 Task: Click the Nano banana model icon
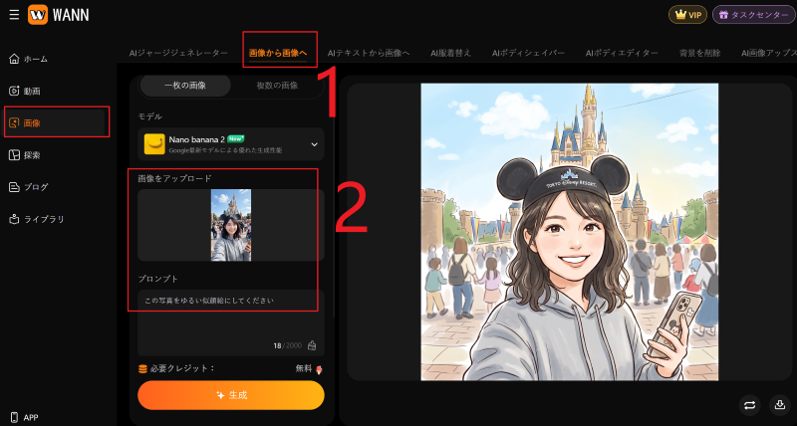154,144
